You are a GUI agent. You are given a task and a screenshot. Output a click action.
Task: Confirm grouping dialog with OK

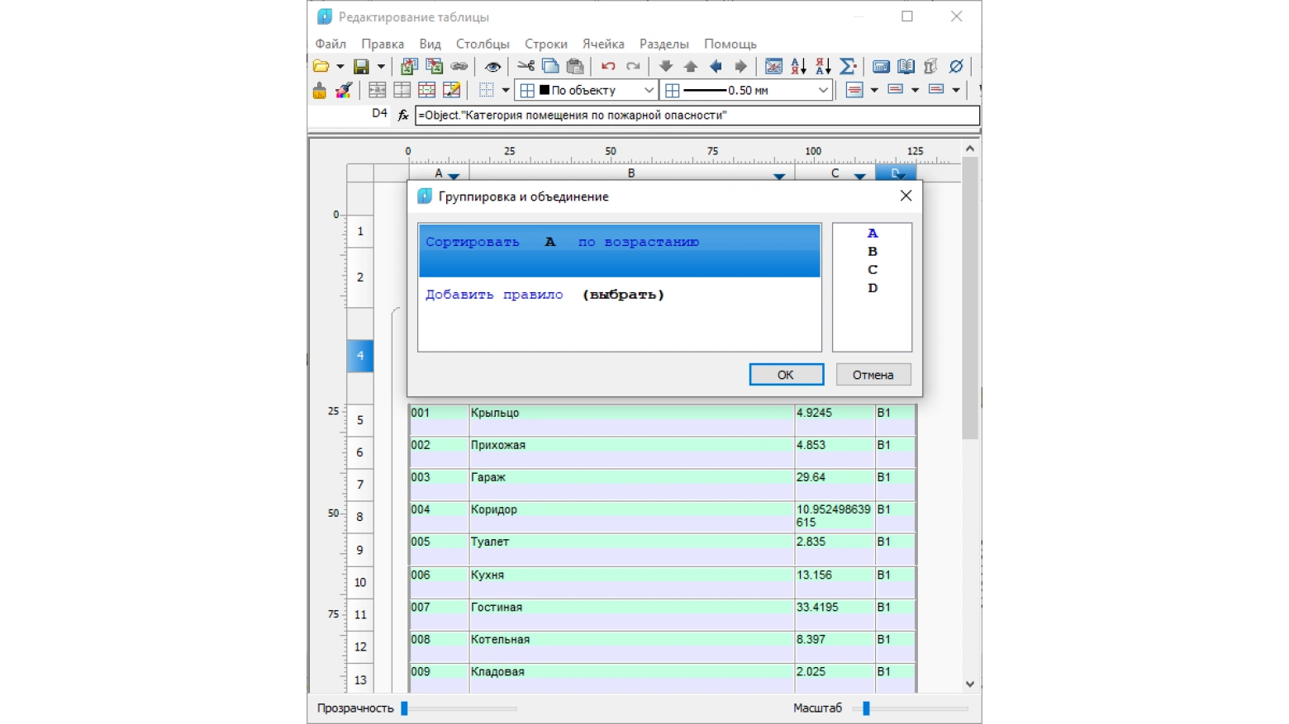[786, 375]
